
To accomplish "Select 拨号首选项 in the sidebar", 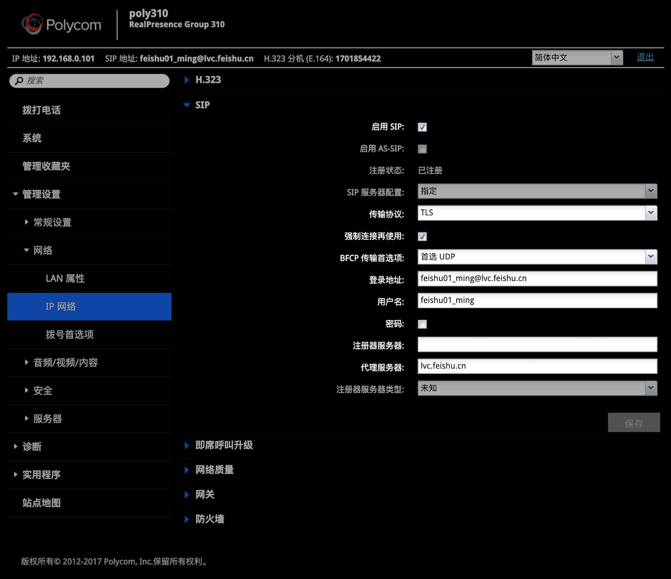I will coord(69,335).
